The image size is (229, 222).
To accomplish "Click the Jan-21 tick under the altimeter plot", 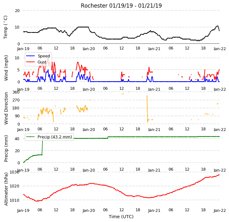I will (x=154, y=211).
